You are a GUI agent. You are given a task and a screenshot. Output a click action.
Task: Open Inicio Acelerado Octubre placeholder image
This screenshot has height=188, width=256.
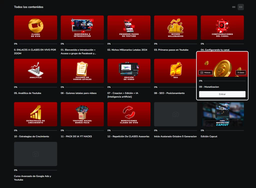point(175,114)
